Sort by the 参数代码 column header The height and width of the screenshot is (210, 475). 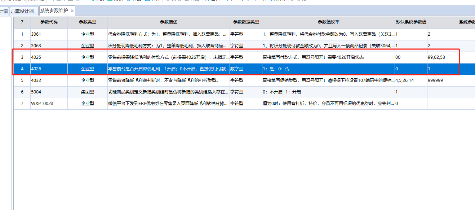click(x=49, y=22)
